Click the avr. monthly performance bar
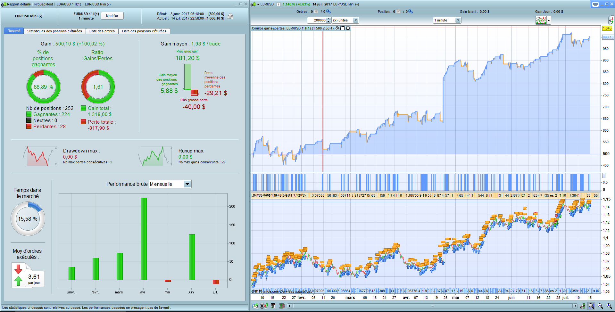 coord(144,239)
